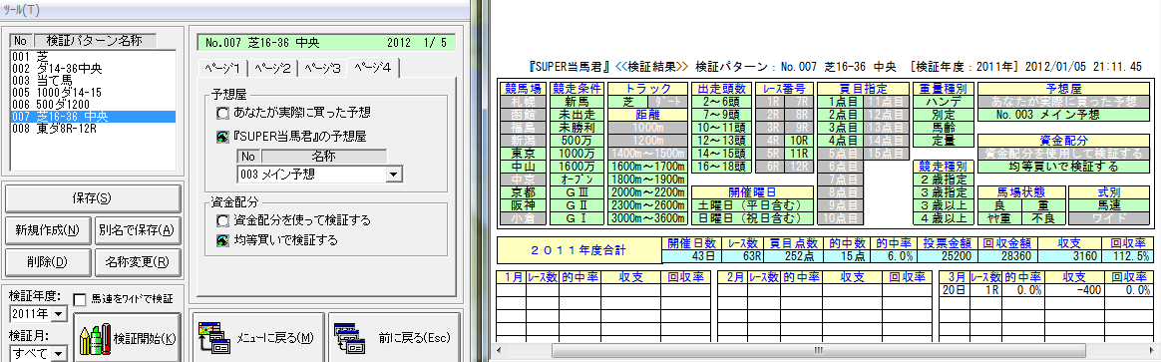The image size is (1161, 362).
Task: Click the 11R race number cell
Action: 799,154
